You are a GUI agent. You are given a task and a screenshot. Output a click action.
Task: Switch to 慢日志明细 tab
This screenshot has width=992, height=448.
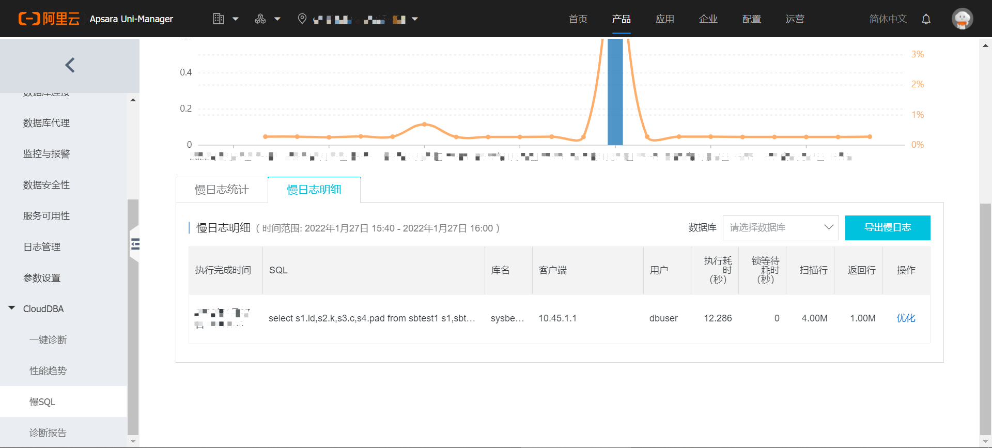314,190
